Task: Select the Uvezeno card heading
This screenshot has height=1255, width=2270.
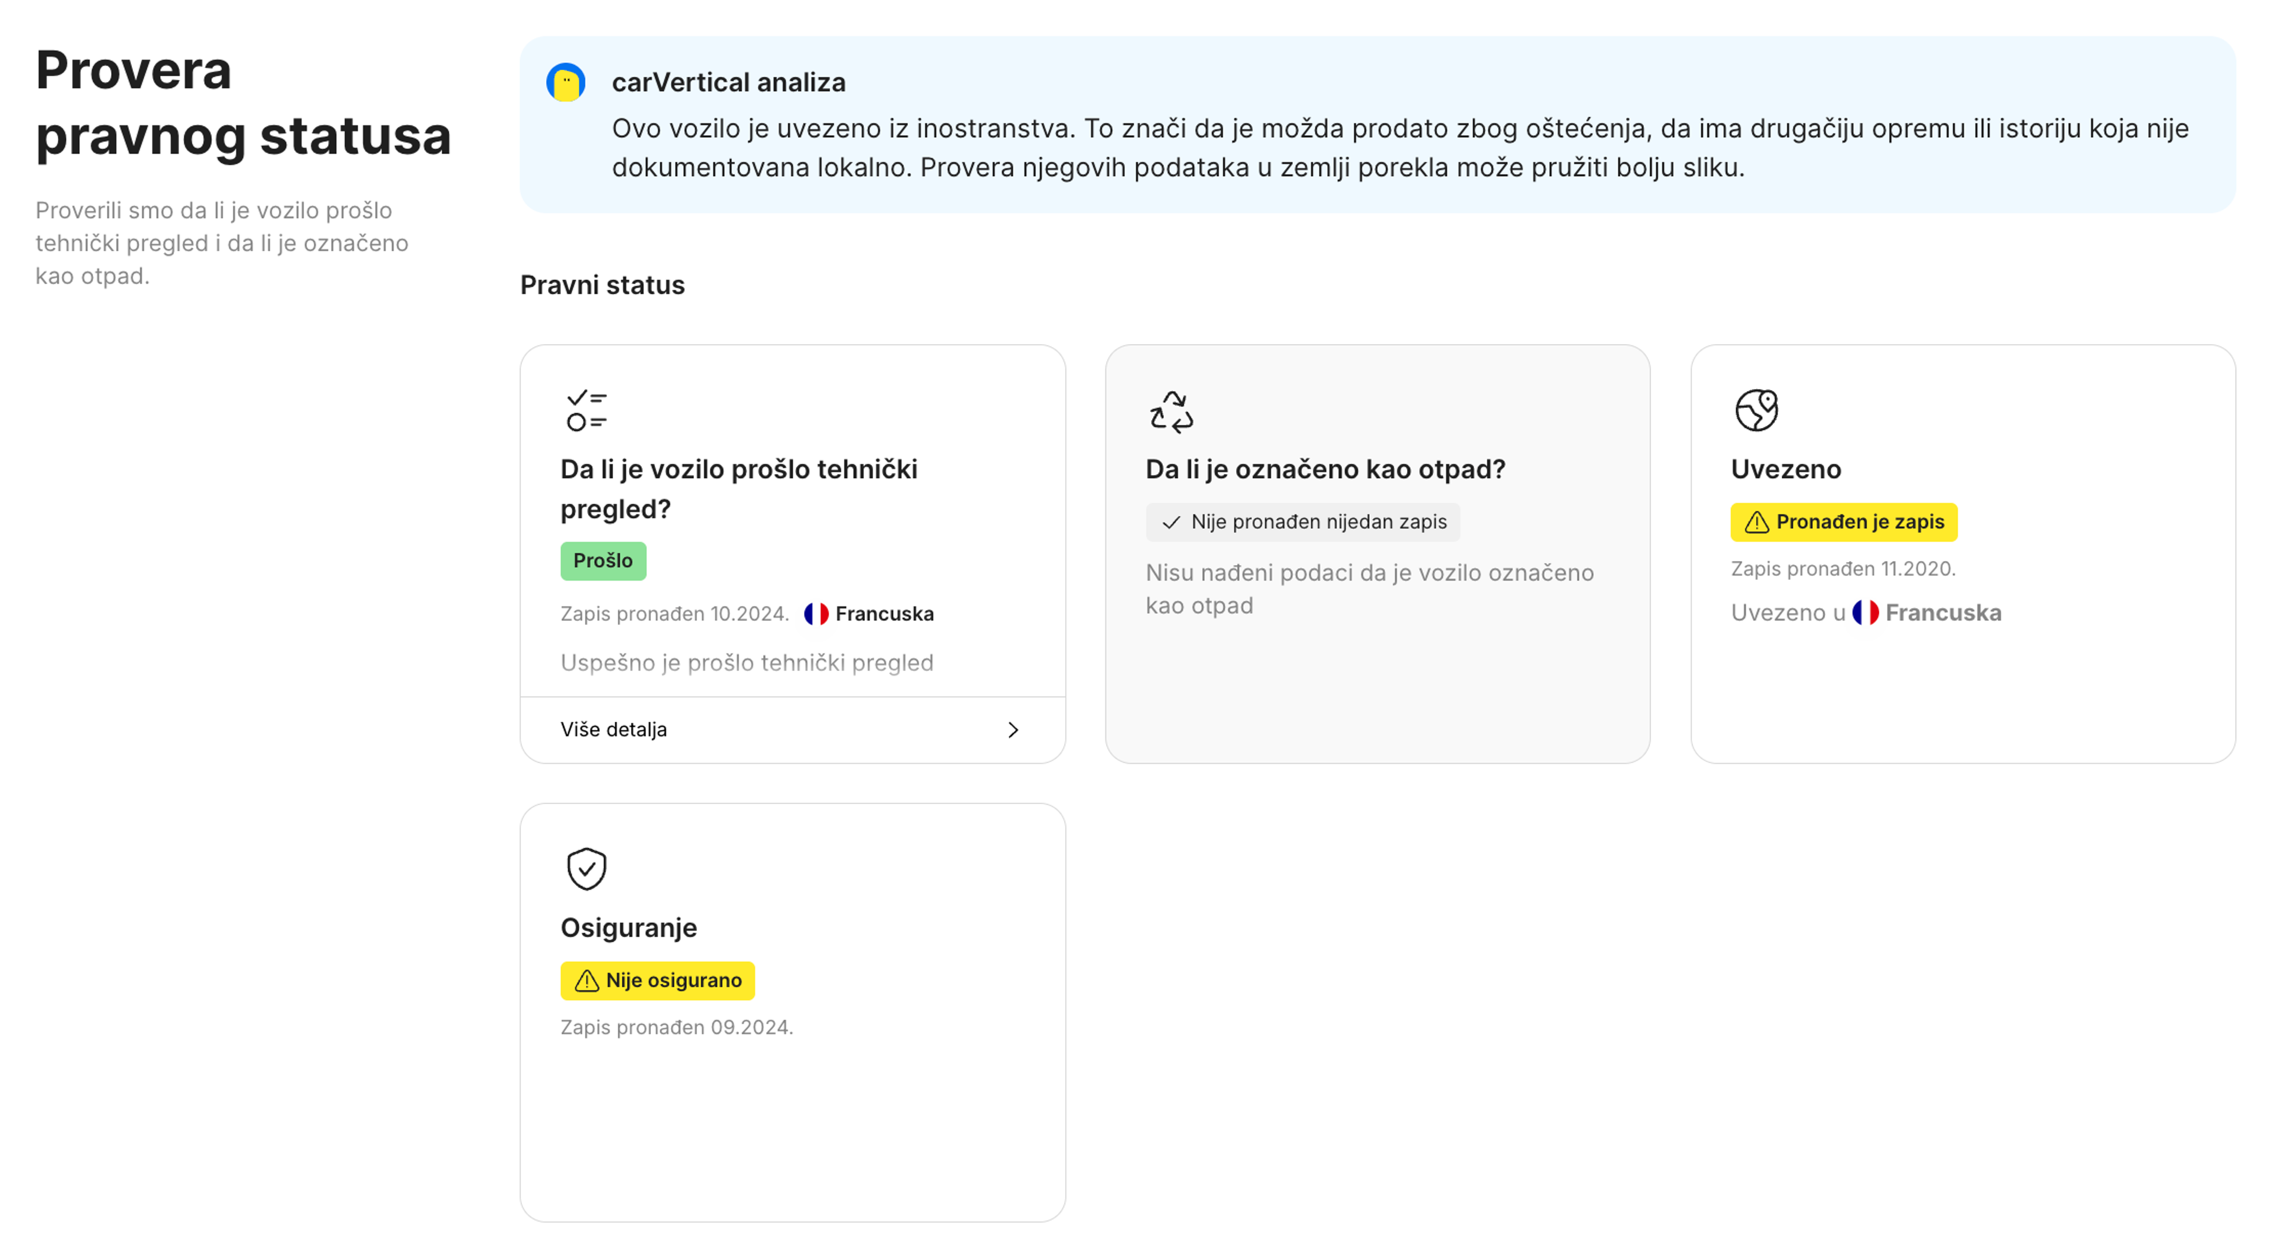Action: (1785, 469)
